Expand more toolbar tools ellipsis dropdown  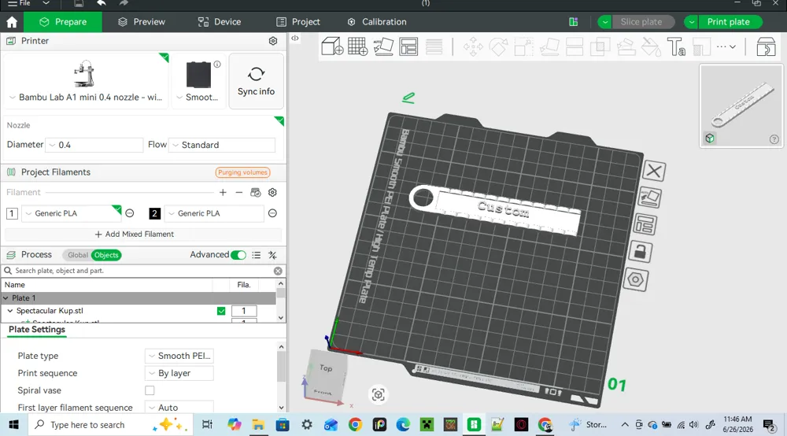pos(726,46)
